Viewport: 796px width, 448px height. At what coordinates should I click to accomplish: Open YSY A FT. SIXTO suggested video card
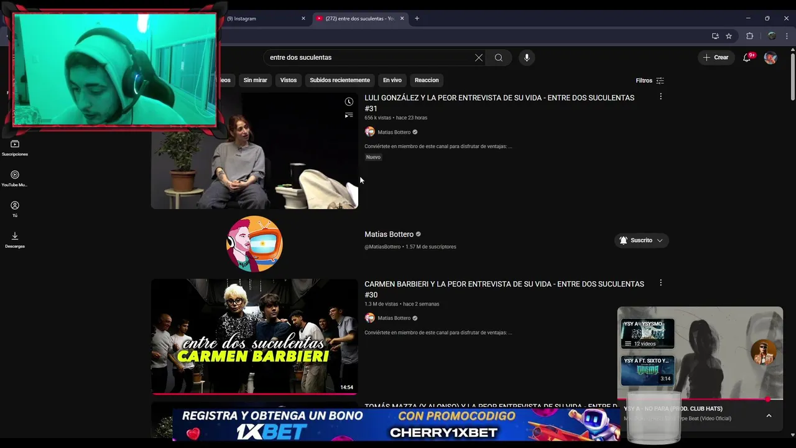[x=647, y=371]
